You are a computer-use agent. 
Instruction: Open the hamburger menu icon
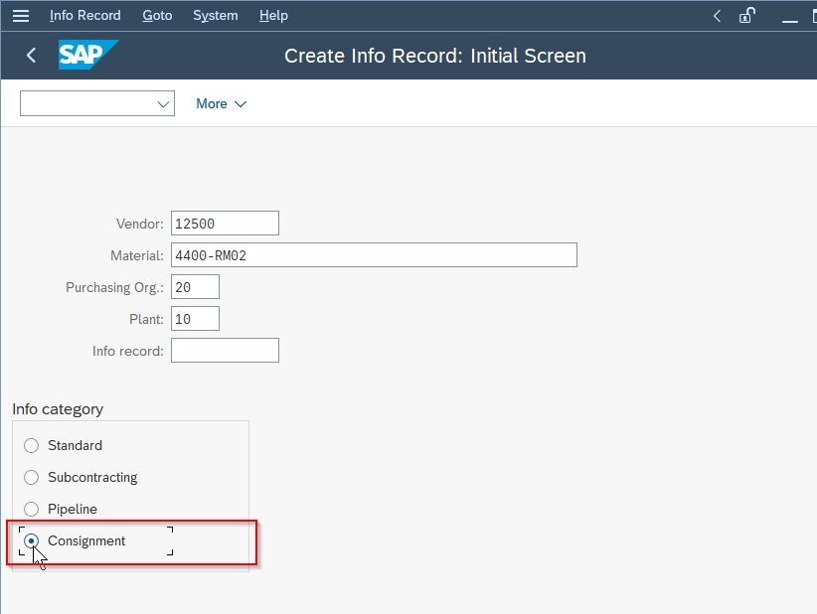pos(20,16)
